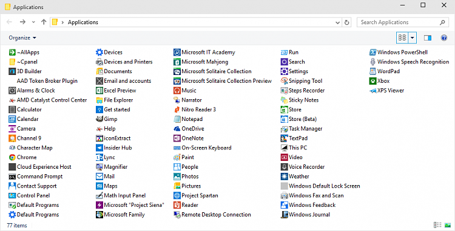The image size is (455, 231).
Task: Click the Microsoft Mahjong icon
Action: pos(177,62)
